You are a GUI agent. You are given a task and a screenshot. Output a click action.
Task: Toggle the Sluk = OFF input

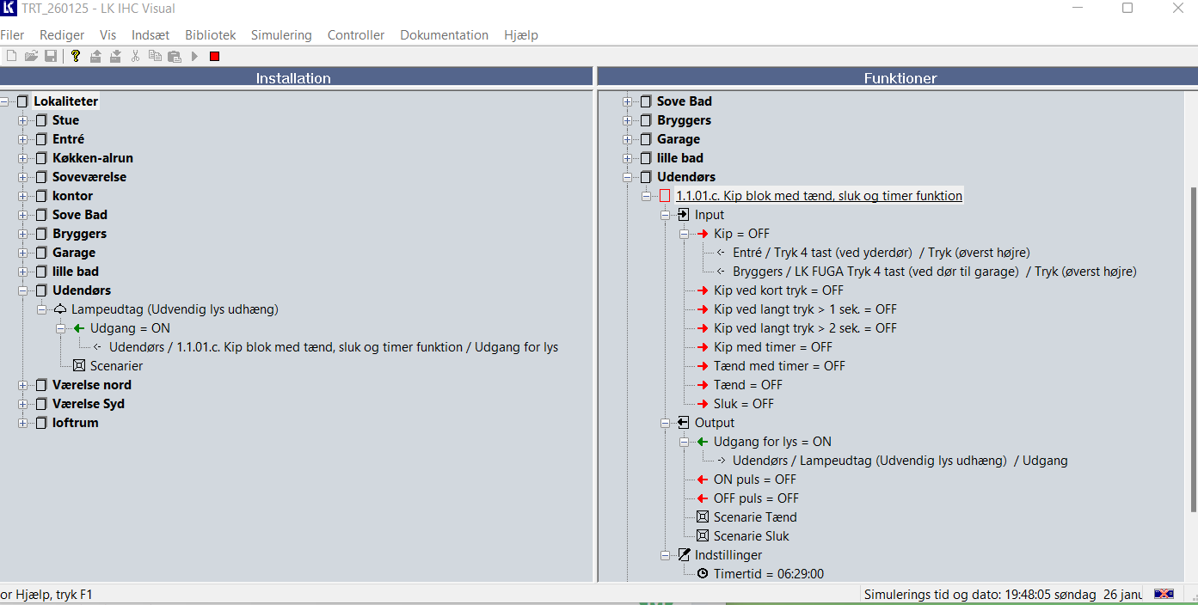(x=743, y=404)
